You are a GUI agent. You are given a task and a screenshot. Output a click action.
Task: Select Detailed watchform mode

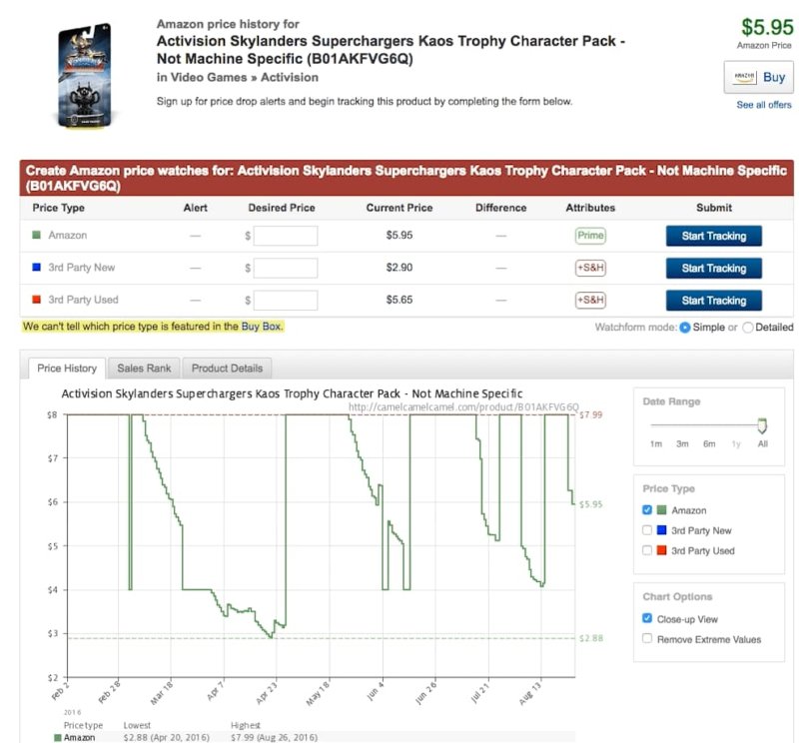click(x=747, y=328)
